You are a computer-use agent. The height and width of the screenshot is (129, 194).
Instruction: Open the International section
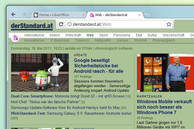34,35
